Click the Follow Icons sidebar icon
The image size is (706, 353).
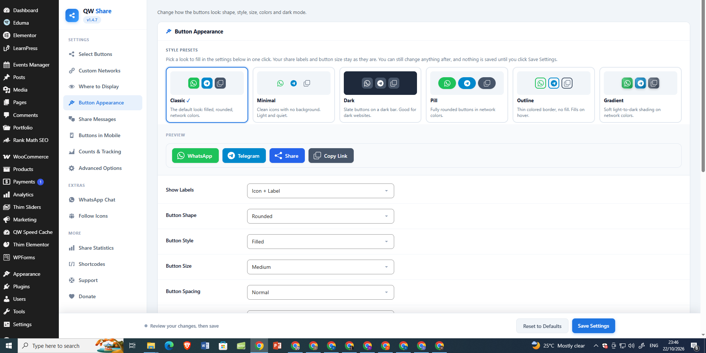pyautogui.click(x=72, y=216)
